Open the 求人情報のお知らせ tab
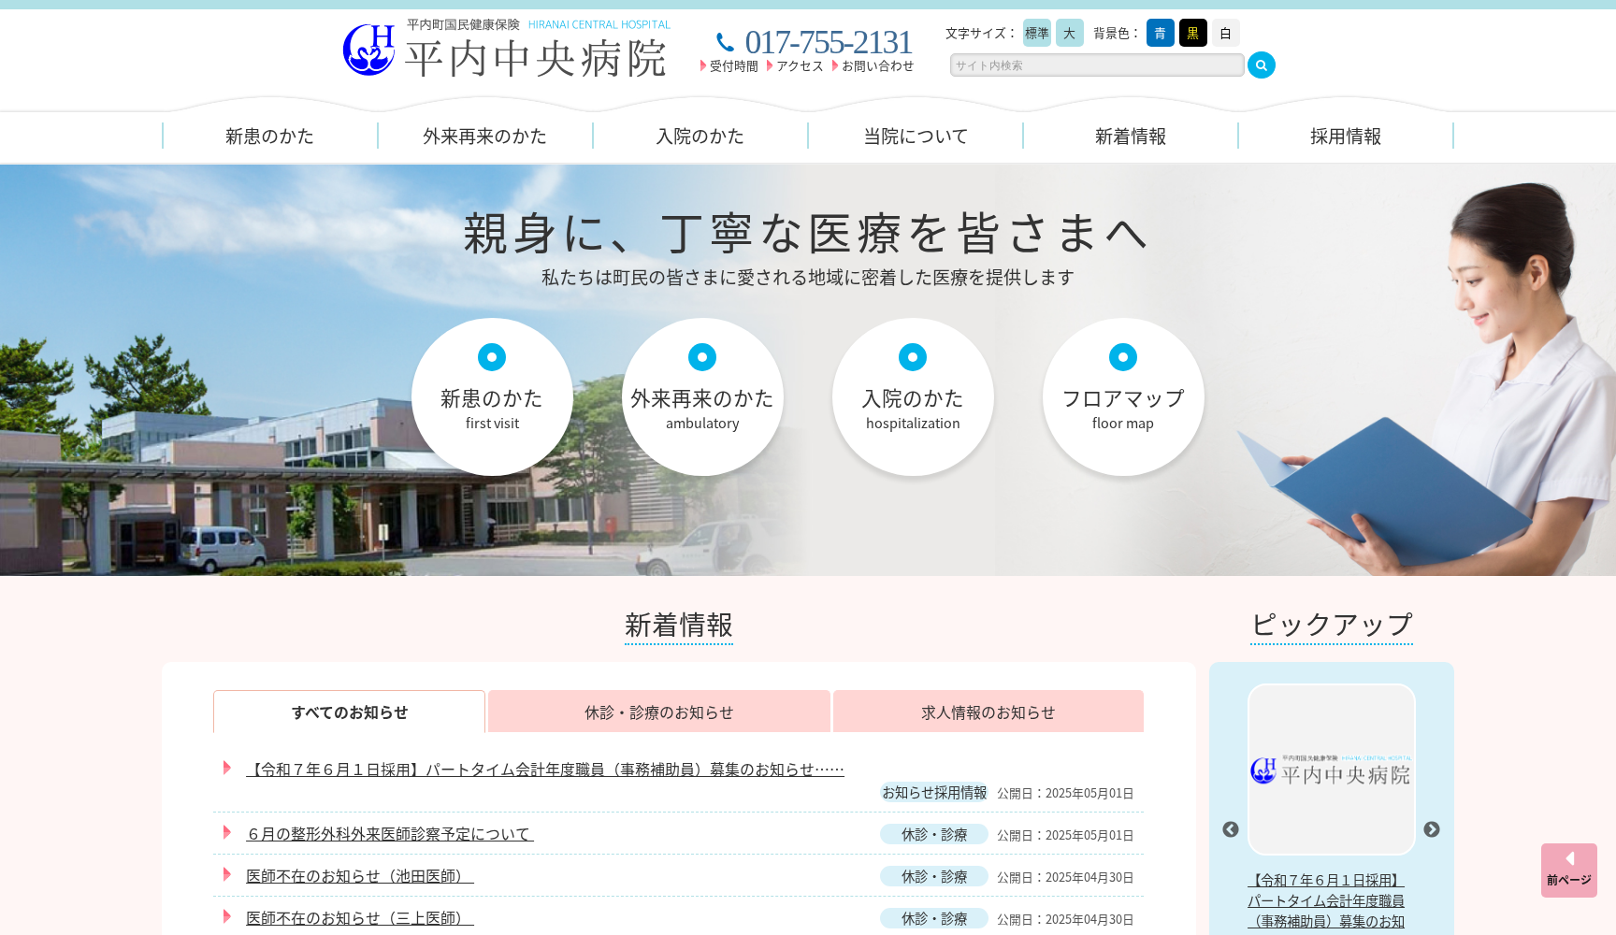1616x935 pixels. 987,711
